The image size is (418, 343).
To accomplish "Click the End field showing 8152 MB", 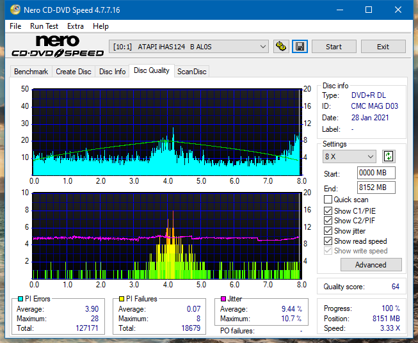I will (x=376, y=187).
